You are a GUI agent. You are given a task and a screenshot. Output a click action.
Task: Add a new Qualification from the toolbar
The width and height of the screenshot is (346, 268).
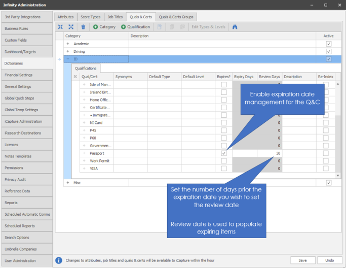135,27
